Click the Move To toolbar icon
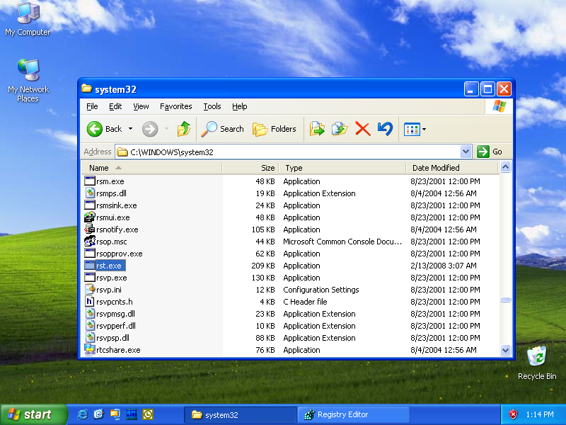The width and height of the screenshot is (566, 425). [317, 129]
